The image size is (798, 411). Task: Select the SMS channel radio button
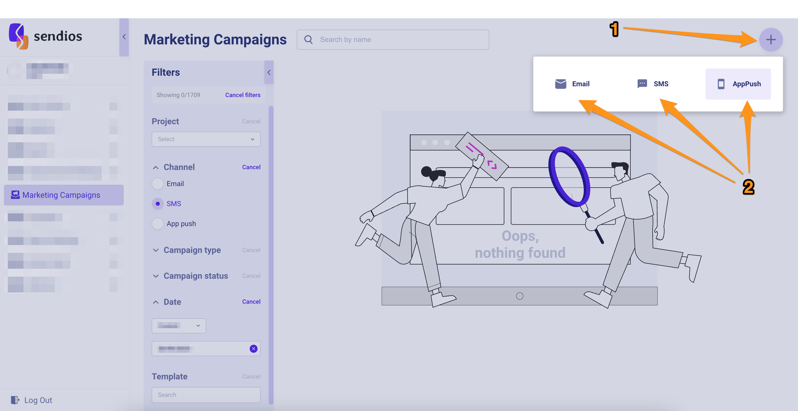click(x=158, y=204)
